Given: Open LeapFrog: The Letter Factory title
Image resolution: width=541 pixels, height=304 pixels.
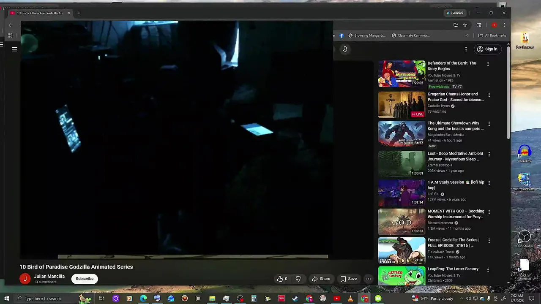Looking at the screenshot, I should (x=453, y=269).
